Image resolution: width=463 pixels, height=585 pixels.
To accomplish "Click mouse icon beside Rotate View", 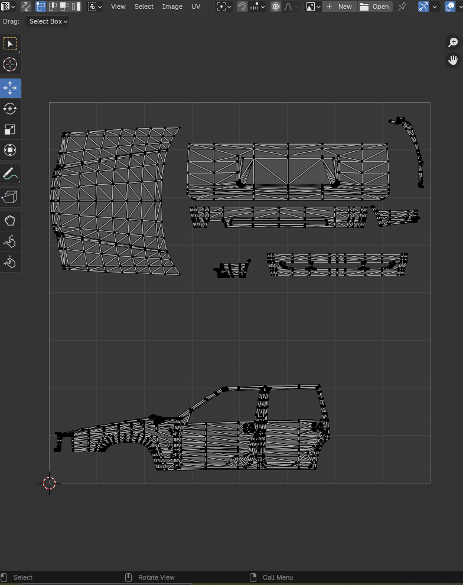I will [128, 577].
